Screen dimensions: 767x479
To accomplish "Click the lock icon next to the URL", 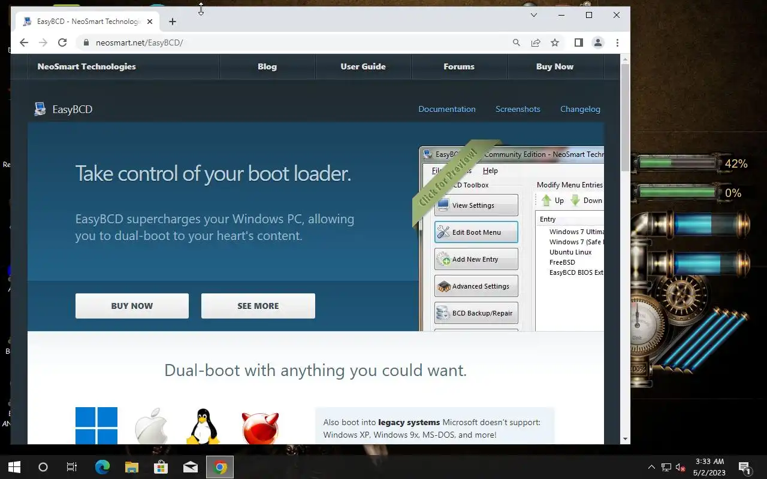I will click(x=86, y=43).
